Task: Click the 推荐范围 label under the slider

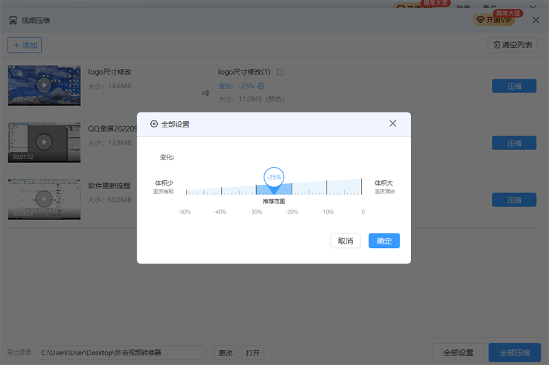Action: pyautogui.click(x=274, y=201)
